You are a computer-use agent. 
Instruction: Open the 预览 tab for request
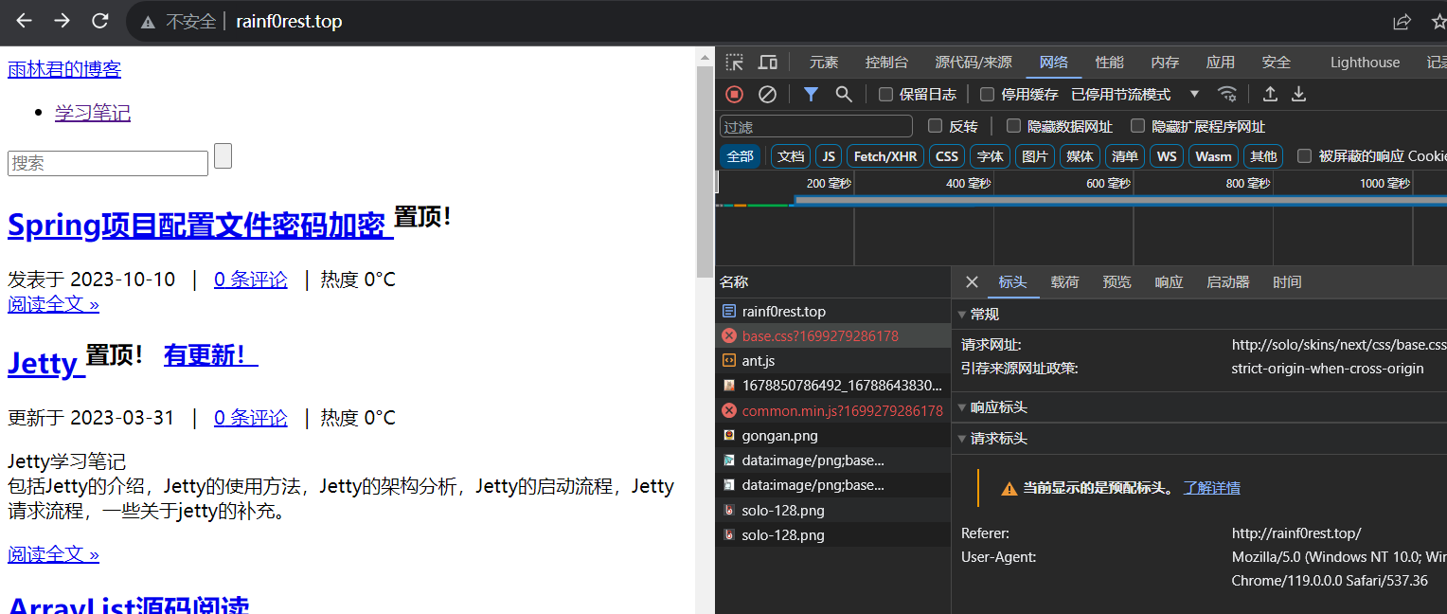[x=1117, y=282]
